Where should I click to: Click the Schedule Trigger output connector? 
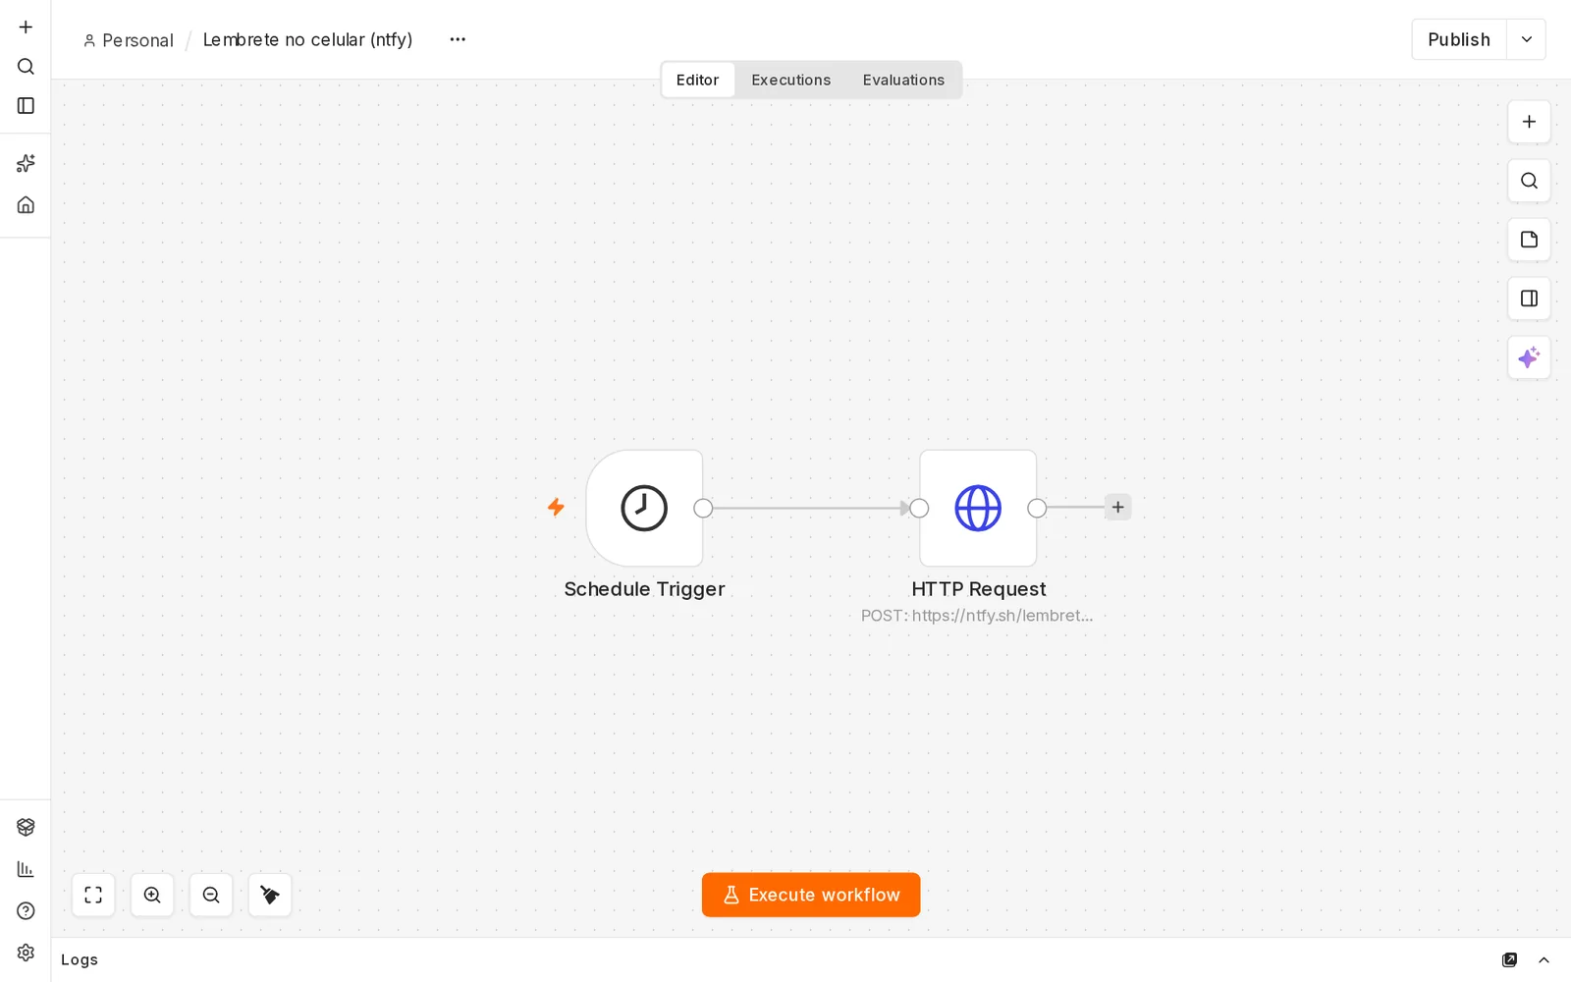703,508
